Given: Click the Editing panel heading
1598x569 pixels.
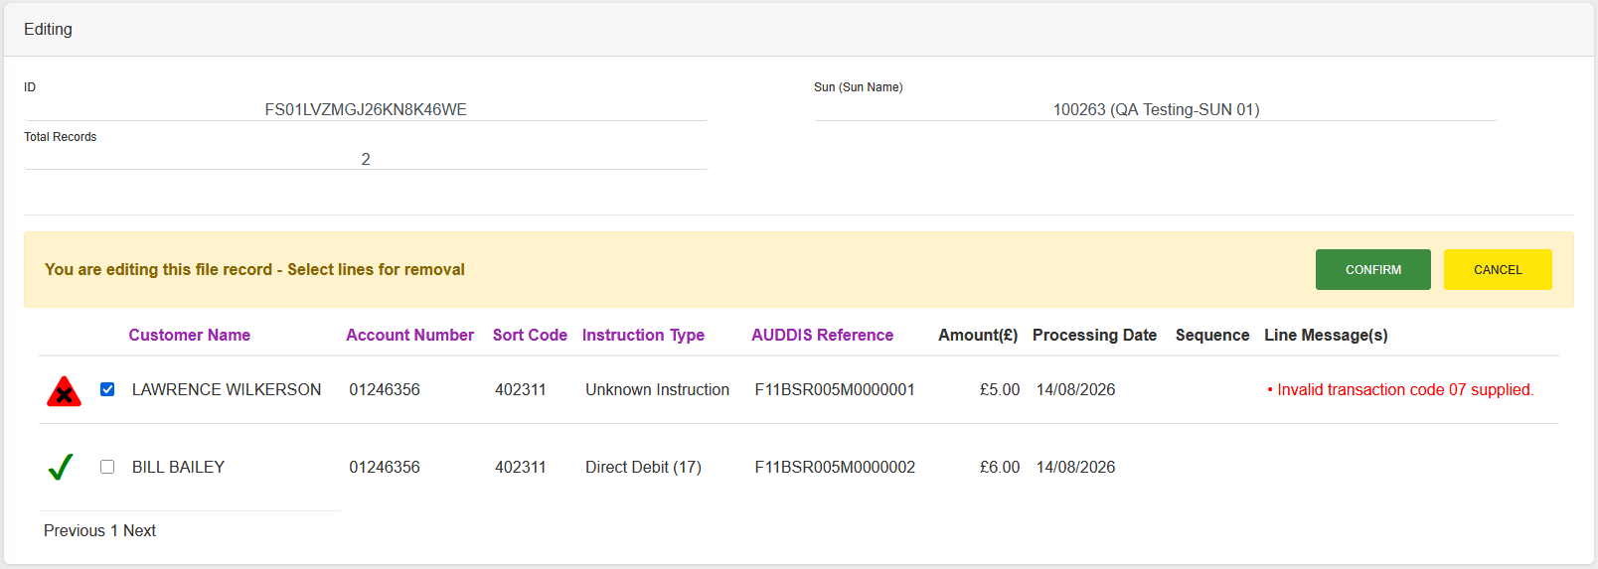Looking at the screenshot, I should tap(48, 30).
